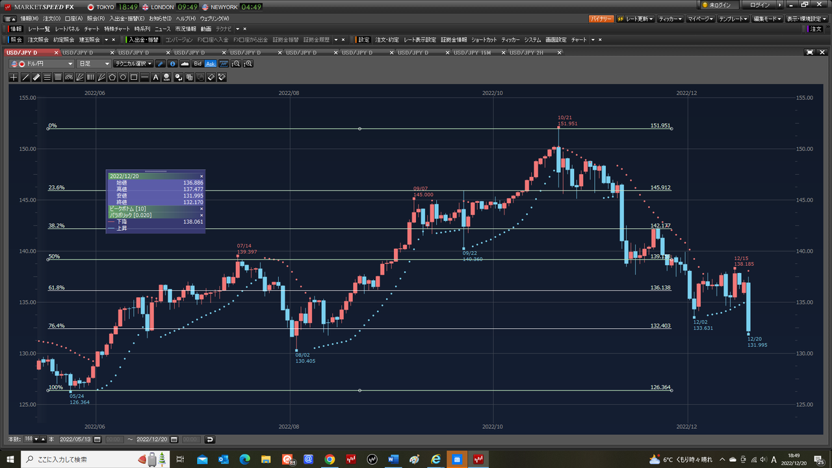Pick the rectangle drawing tool
Screen dimensions: 832x468
click(134, 77)
